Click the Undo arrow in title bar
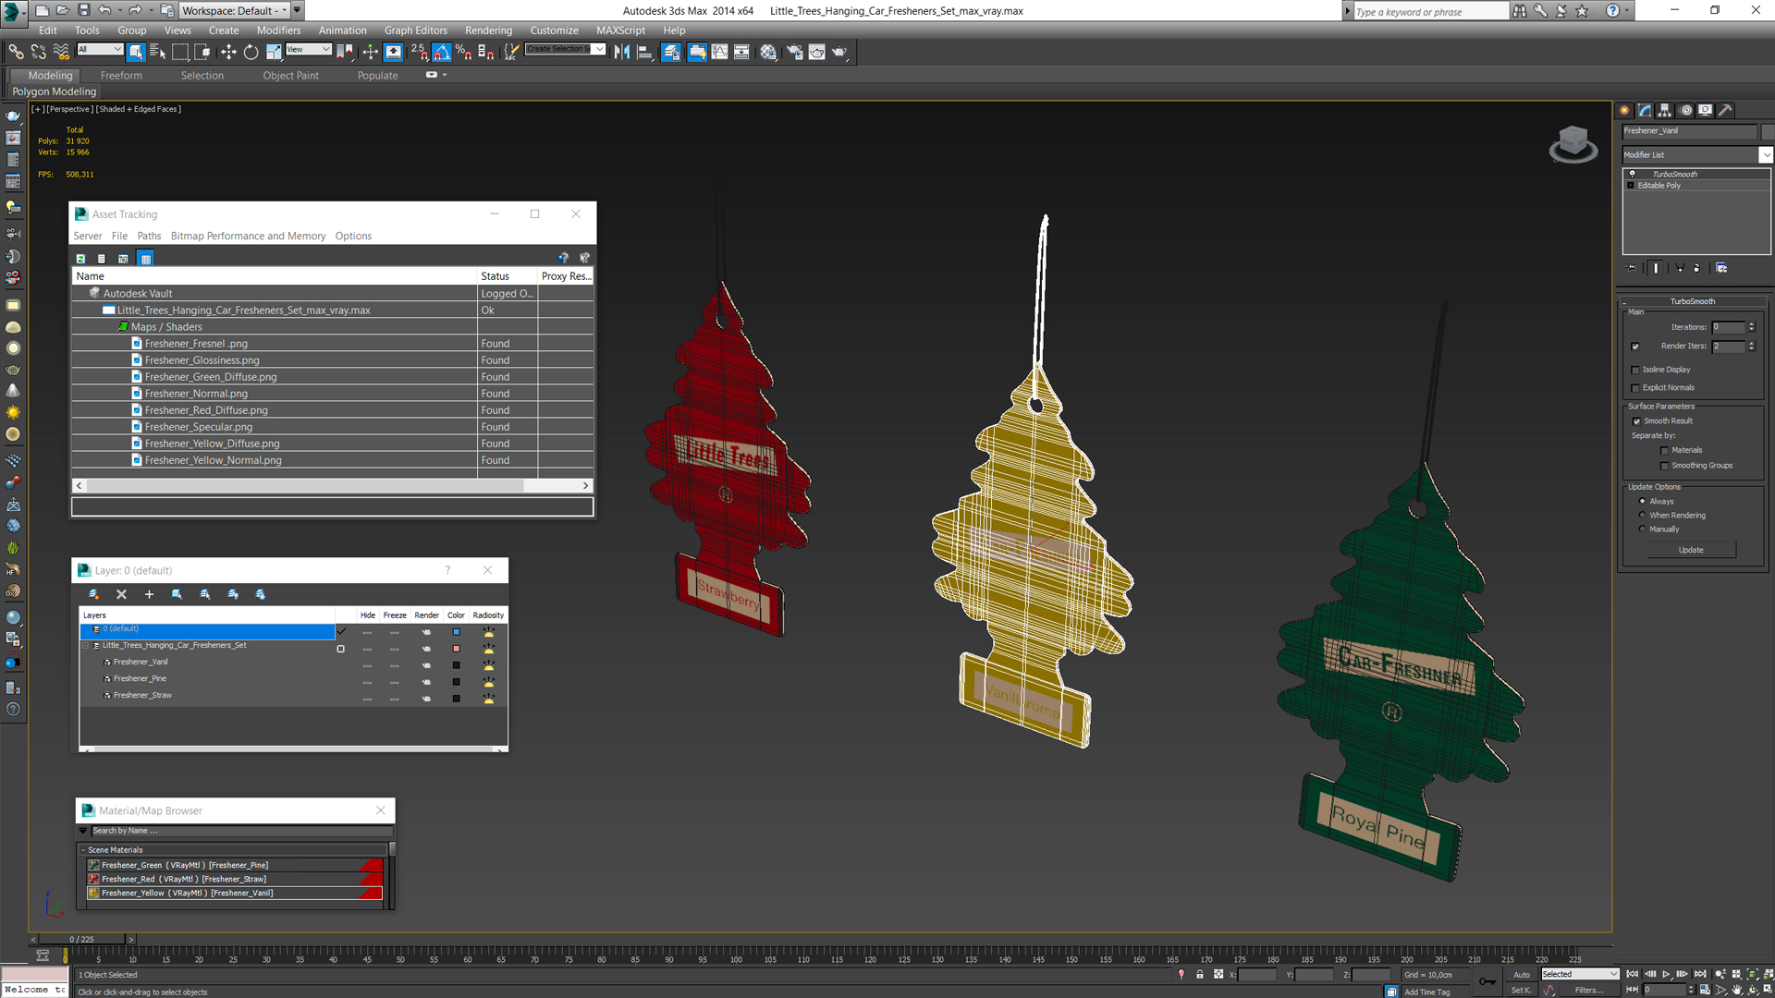The height and width of the screenshot is (998, 1775). click(x=104, y=10)
